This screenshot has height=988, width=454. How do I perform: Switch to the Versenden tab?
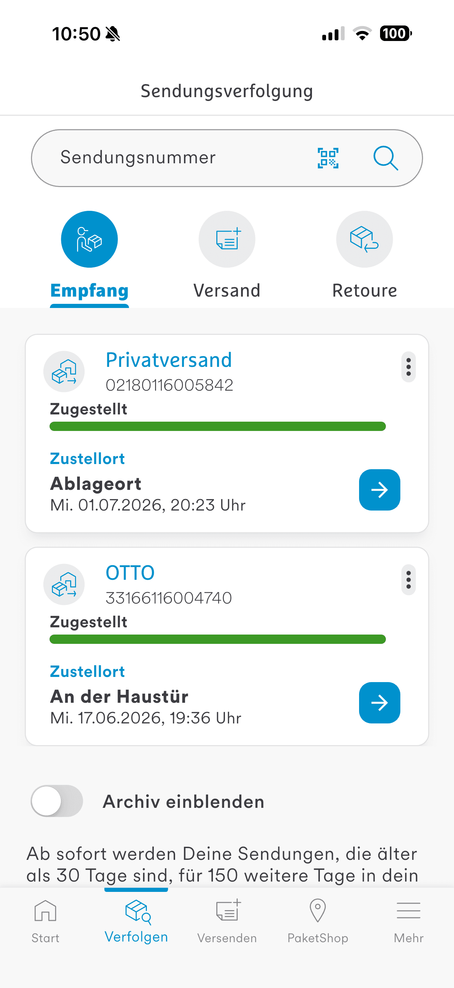[227, 921]
